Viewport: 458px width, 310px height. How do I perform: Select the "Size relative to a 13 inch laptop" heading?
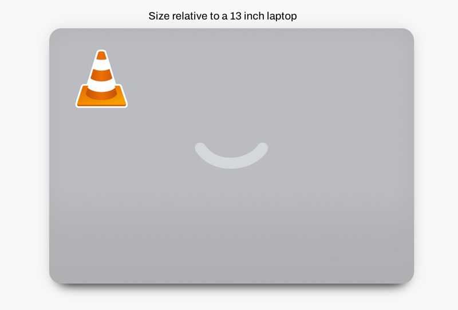[x=223, y=16]
